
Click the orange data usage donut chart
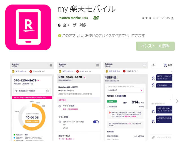[x=32, y=117]
